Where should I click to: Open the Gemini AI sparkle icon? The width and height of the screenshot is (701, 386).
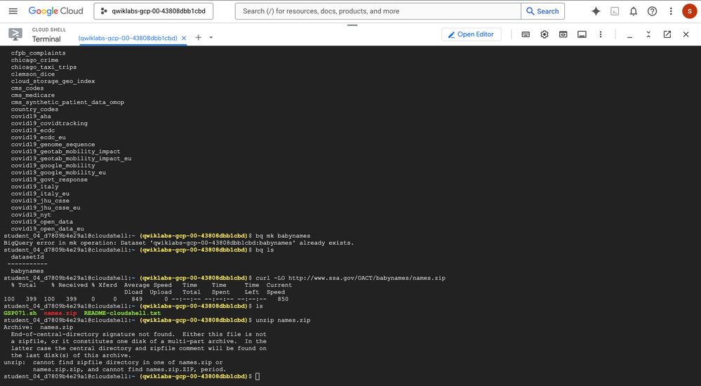click(x=596, y=12)
